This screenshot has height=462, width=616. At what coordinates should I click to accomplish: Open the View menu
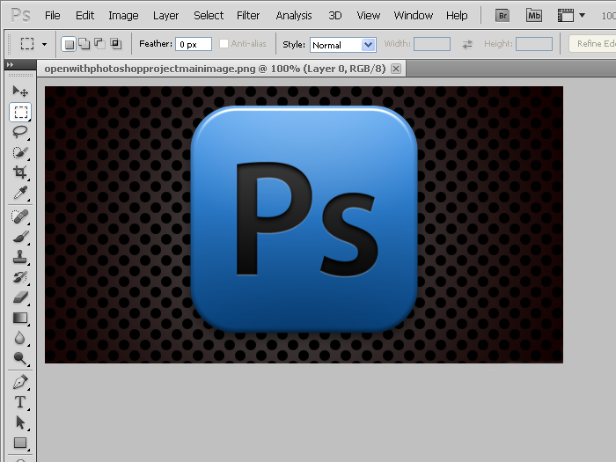tap(368, 16)
